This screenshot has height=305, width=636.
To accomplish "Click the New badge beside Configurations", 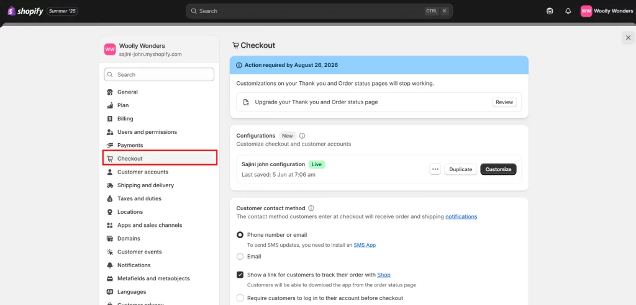I will click(288, 136).
